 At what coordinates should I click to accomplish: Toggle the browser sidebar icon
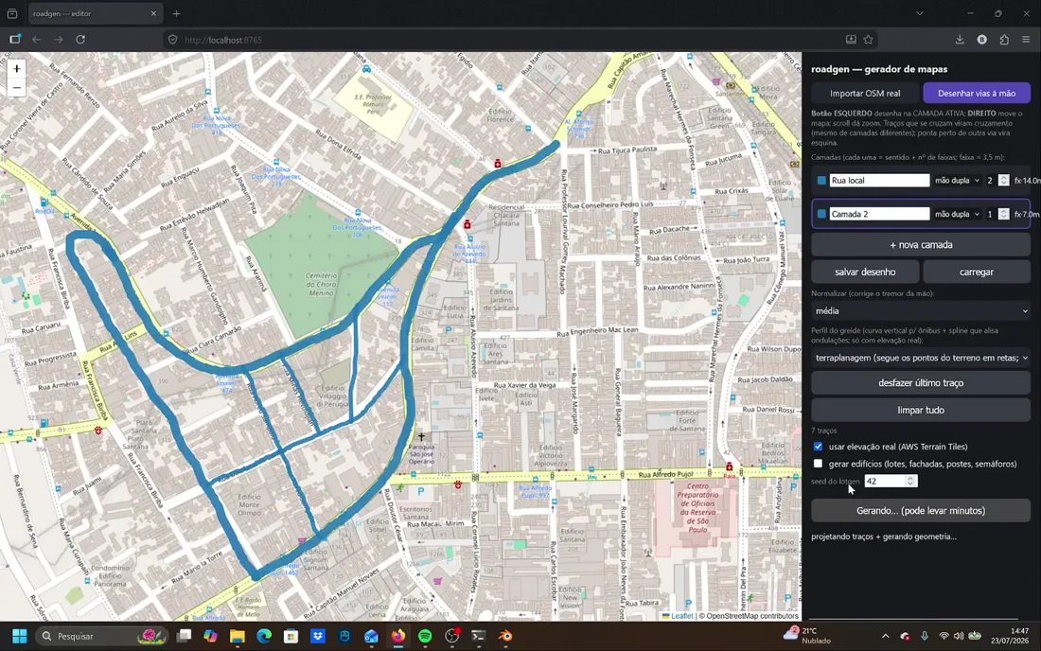pos(14,40)
